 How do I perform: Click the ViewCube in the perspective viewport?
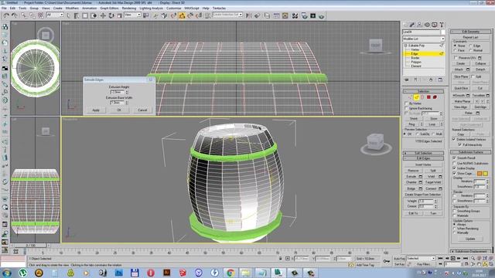(x=376, y=142)
